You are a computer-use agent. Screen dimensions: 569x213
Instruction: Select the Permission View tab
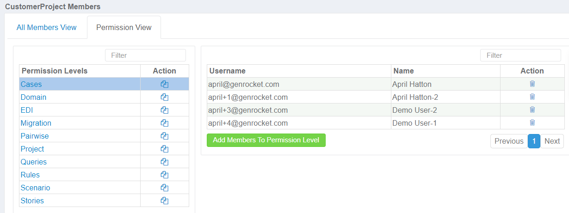[x=124, y=27]
